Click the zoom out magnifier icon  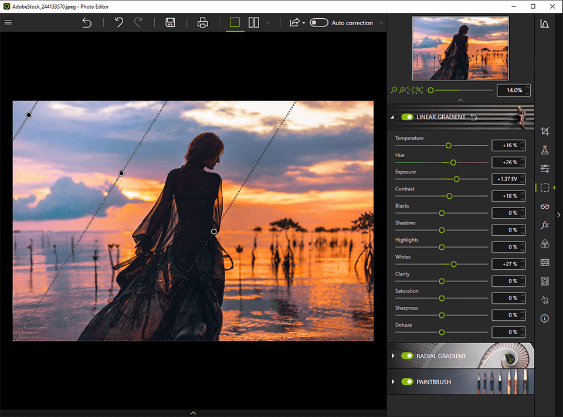click(x=394, y=90)
